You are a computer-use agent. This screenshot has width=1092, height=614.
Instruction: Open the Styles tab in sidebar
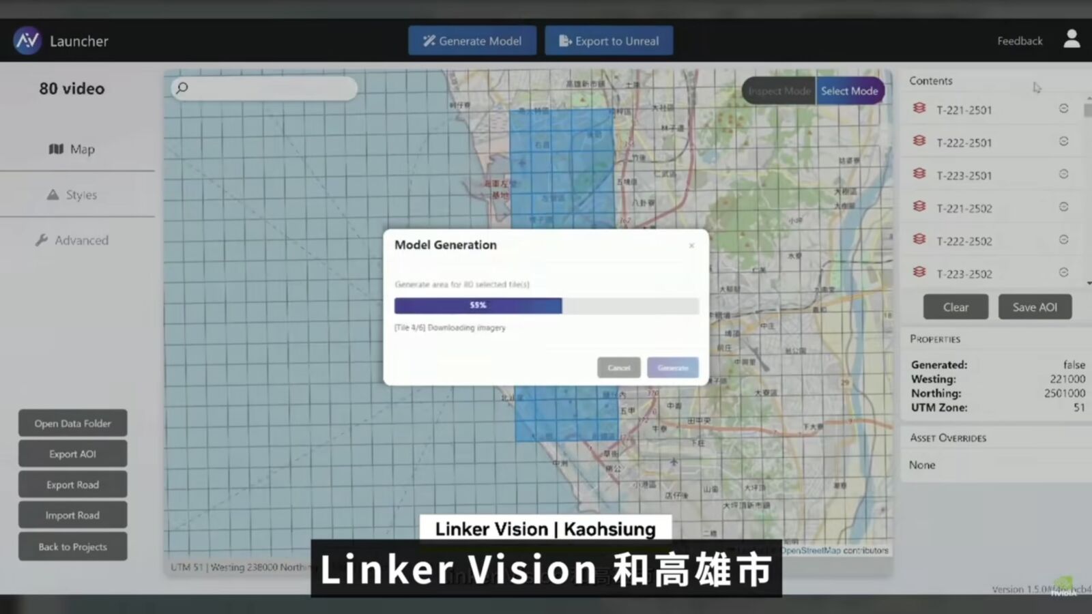pos(72,195)
